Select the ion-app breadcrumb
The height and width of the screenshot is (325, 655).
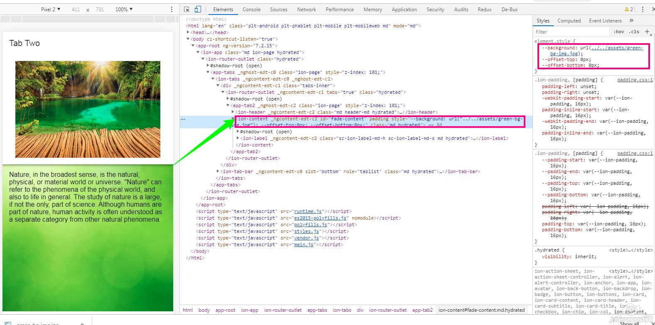[250, 310]
